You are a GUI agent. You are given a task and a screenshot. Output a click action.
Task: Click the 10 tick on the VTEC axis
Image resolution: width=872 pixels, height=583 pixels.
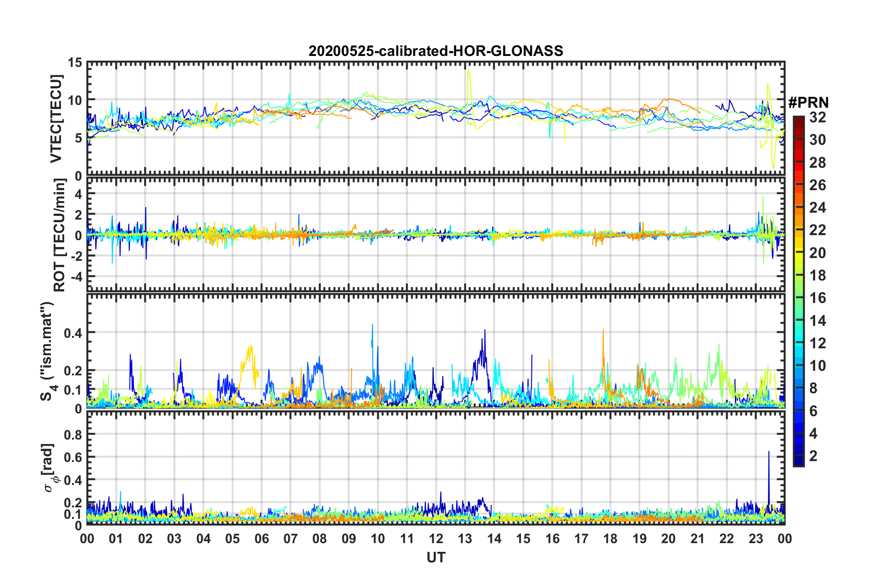click(x=75, y=100)
